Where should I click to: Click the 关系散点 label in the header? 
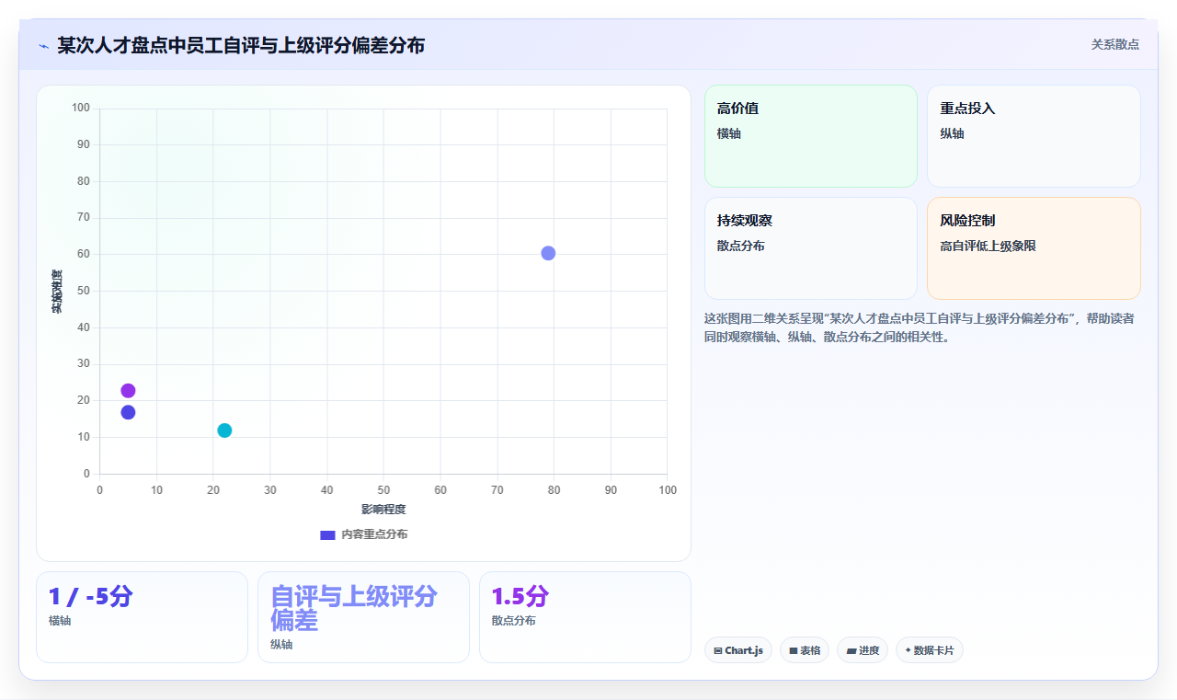click(x=1114, y=44)
